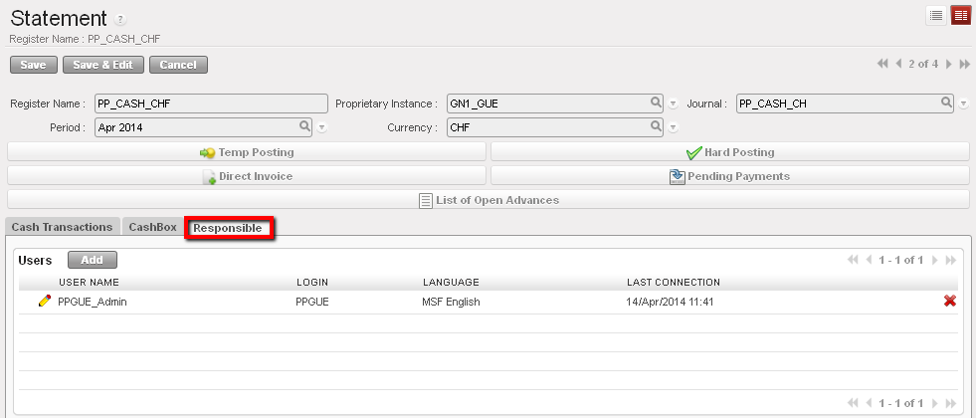976x418 pixels.
Task: Open the List of Open Advances
Action: tap(488, 200)
